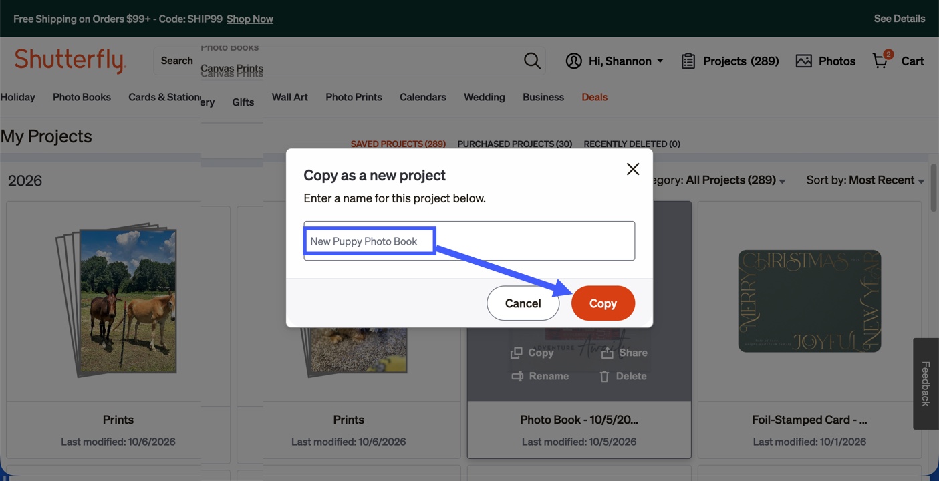Switch to the Recently Deleted tab
The width and height of the screenshot is (939, 481).
click(x=632, y=144)
